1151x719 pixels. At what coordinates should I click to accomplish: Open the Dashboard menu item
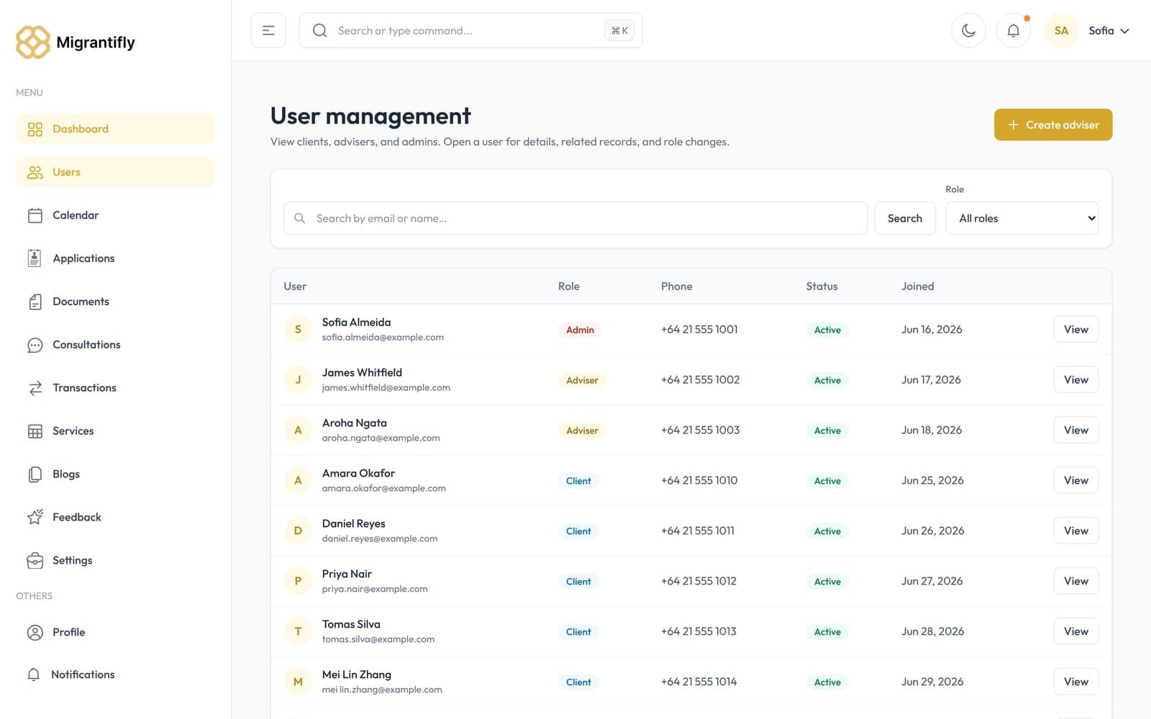115,129
